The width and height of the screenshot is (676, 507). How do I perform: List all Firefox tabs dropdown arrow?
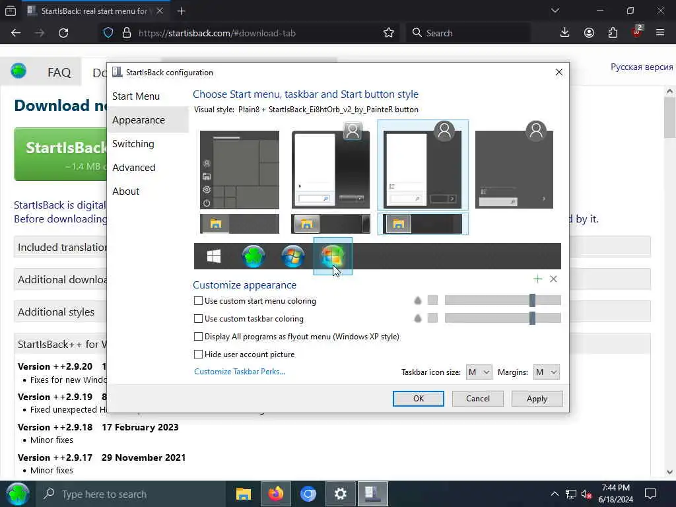point(555,11)
